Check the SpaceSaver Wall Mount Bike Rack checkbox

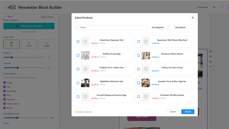[x=139, y=42]
